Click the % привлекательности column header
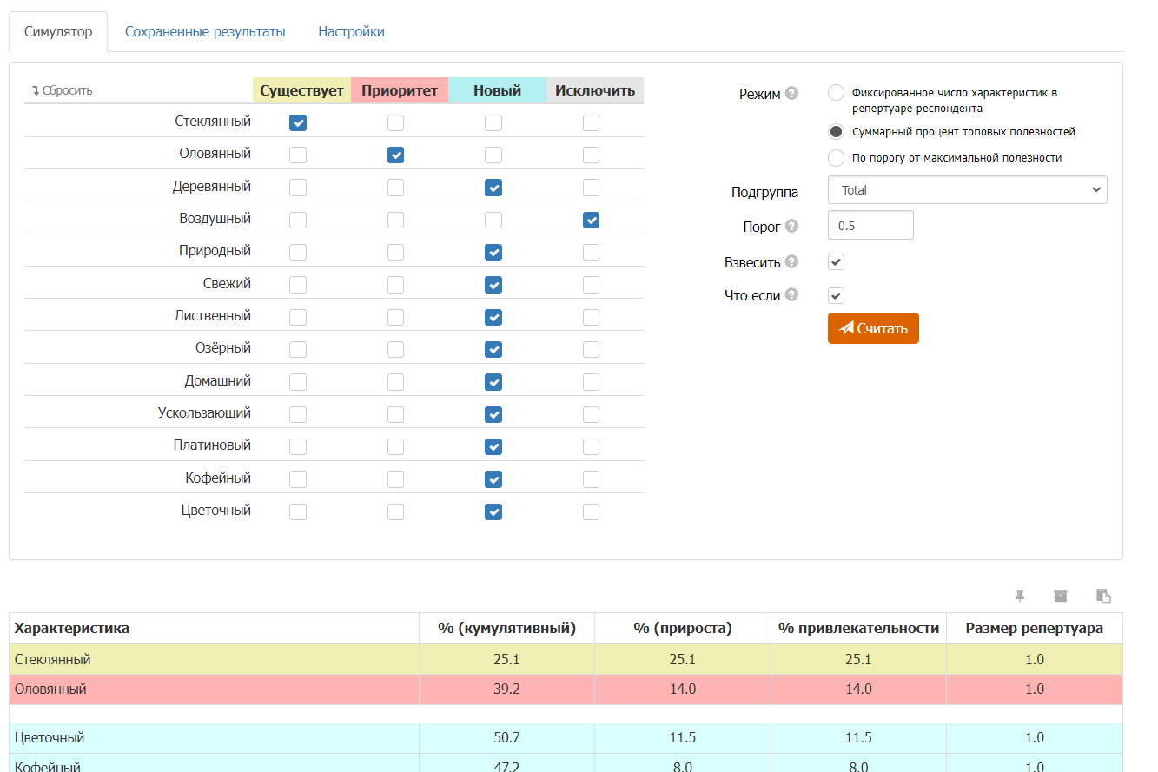 pyautogui.click(x=858, y=628)
